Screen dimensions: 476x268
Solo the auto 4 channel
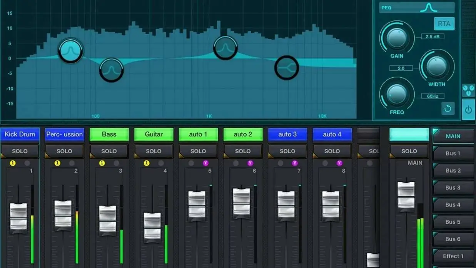tap(332, 151)
